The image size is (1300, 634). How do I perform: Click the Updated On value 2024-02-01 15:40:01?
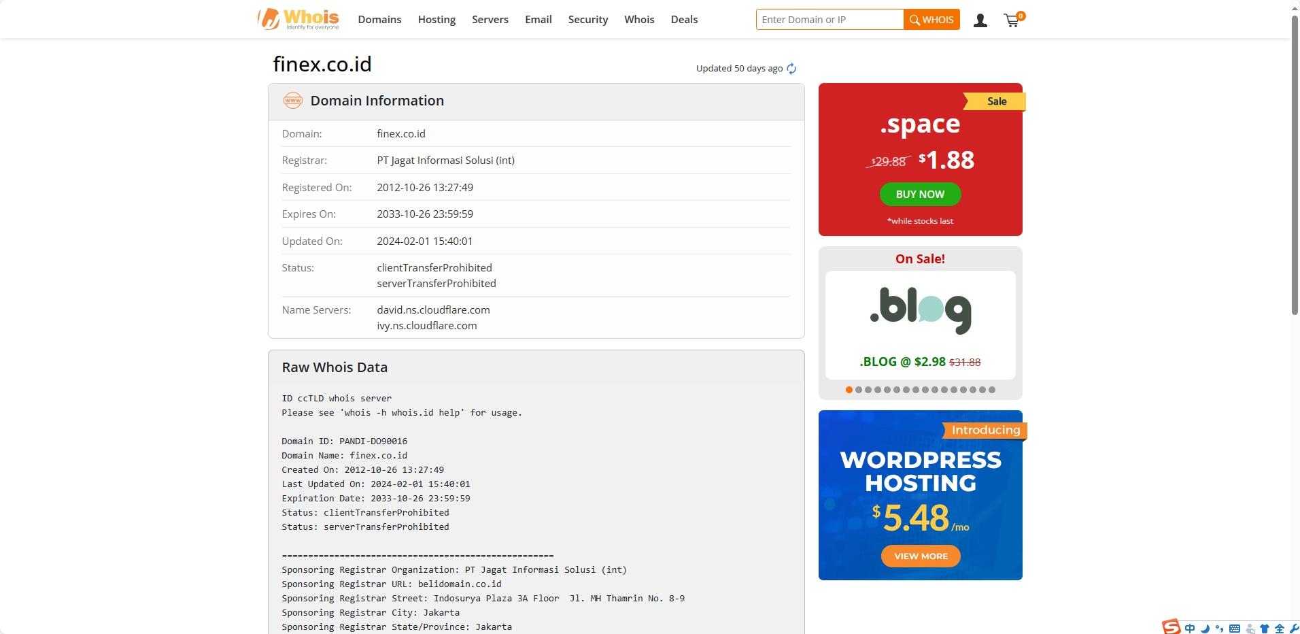click(x=425, y=241)
